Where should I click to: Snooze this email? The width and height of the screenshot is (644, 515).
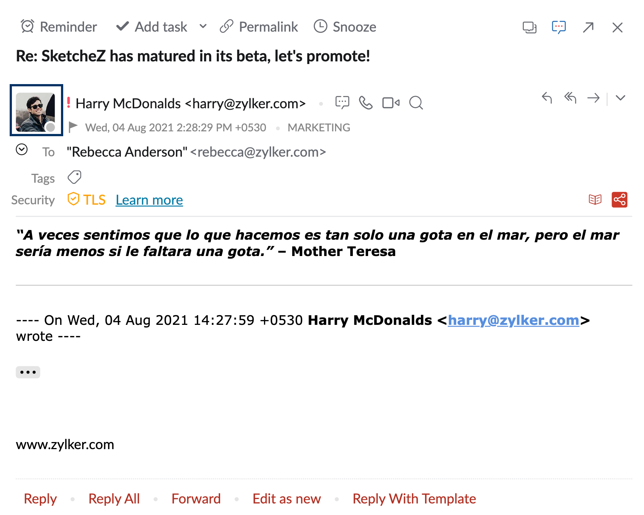[x=345, y=27]
